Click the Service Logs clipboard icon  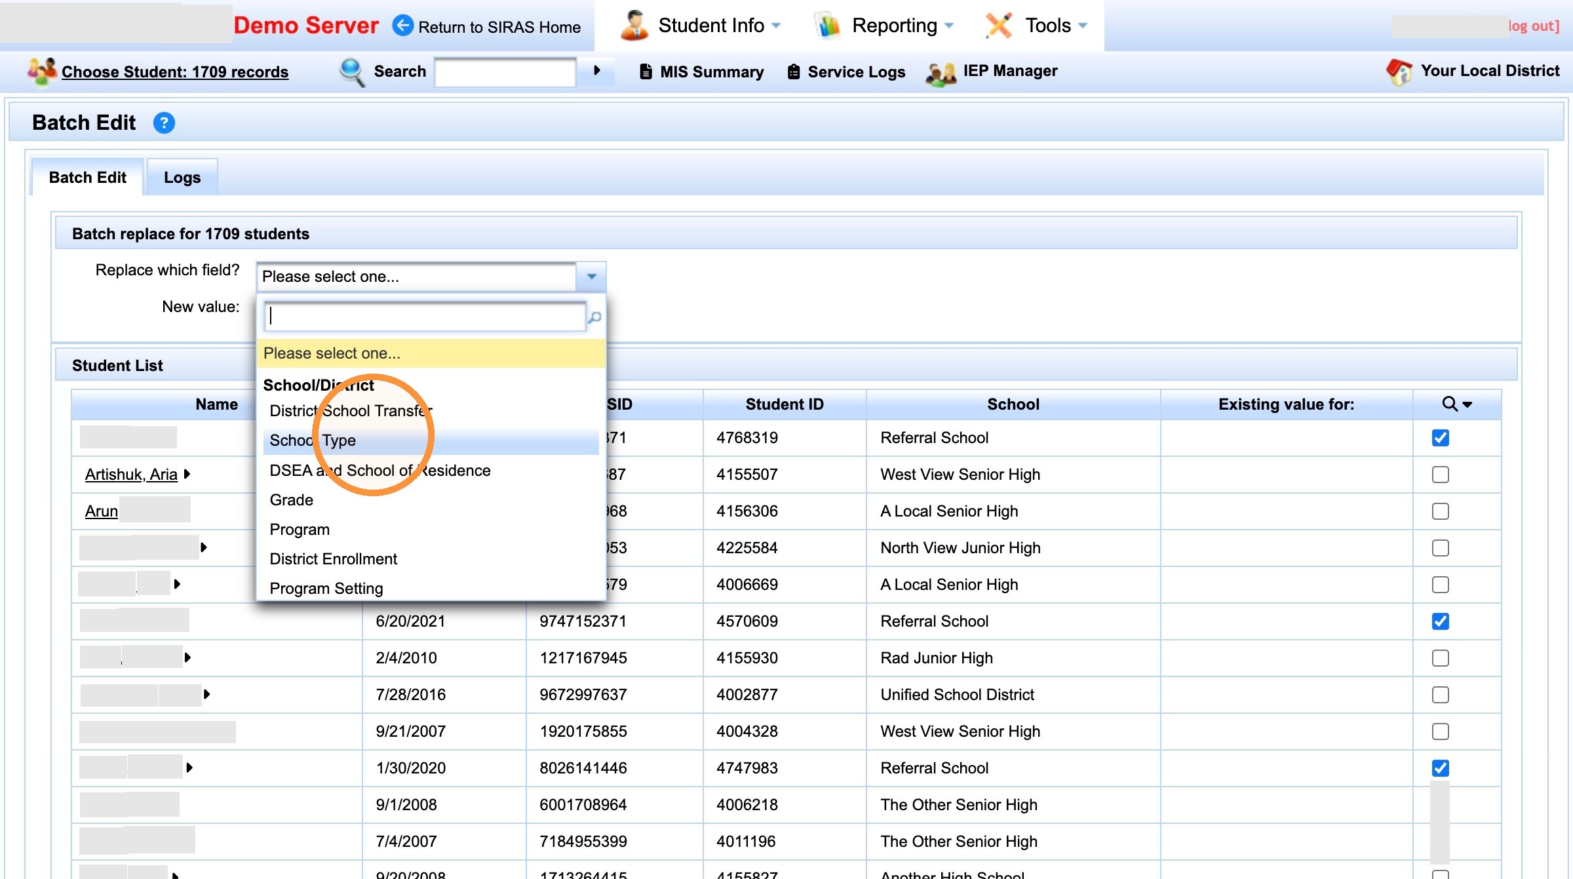[x=794, y=71]
